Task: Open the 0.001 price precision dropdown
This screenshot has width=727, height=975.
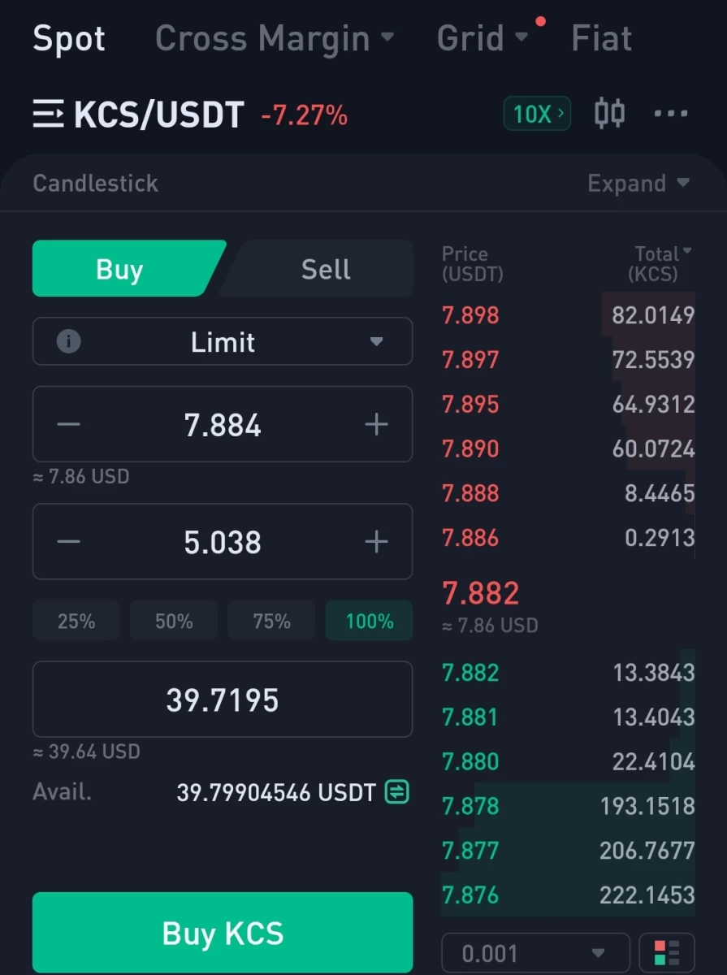Action: pyautogui.click(x=535, y=953)
